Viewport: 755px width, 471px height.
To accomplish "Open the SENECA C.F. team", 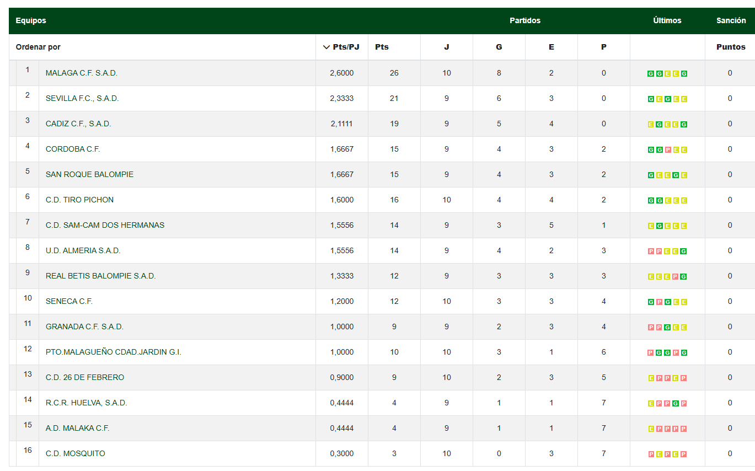I will point(69,301).
